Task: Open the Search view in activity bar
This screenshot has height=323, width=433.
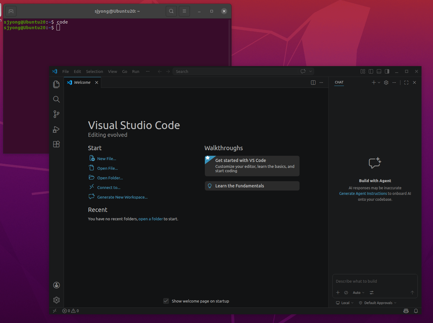Action: point(56,99)
